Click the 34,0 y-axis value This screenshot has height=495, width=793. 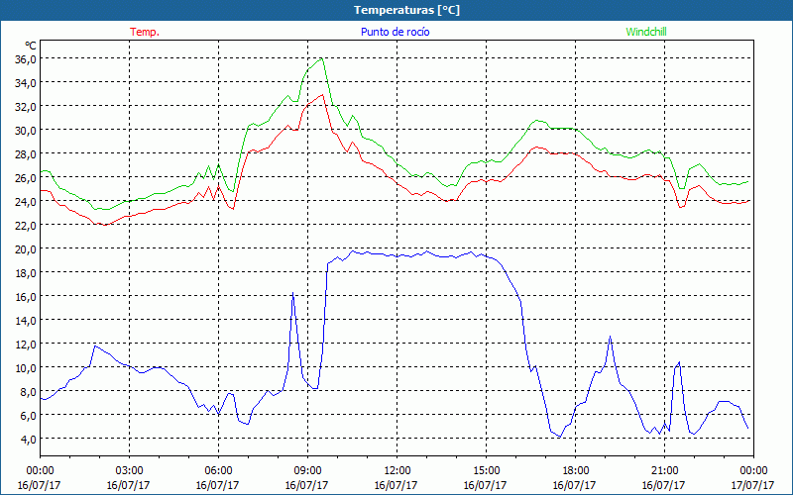(x=26, y=83)
